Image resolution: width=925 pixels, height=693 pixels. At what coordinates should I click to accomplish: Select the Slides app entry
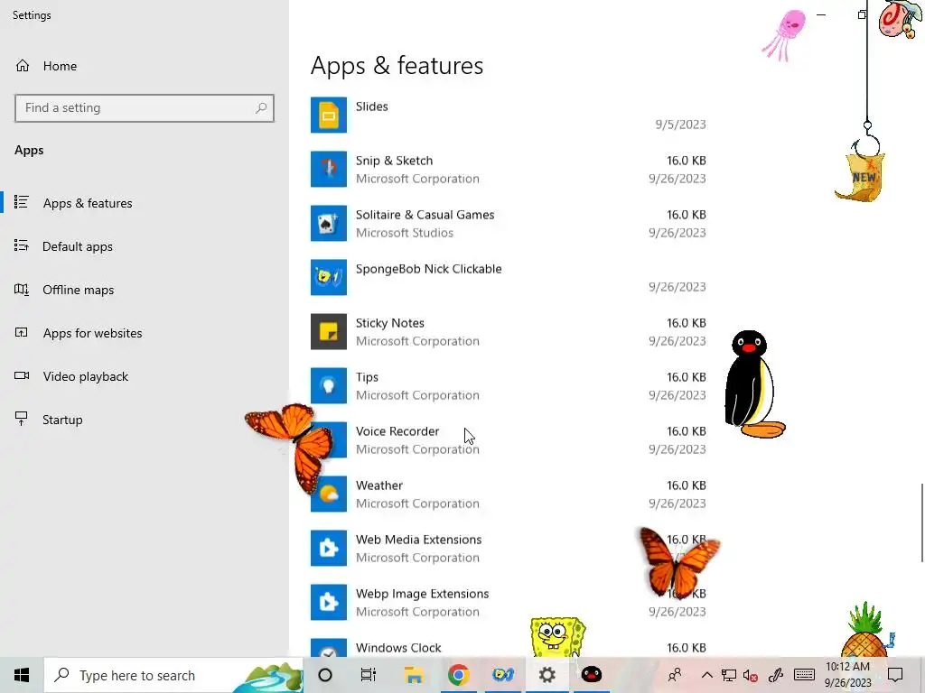pyautogui.click(x=509, y=115)
